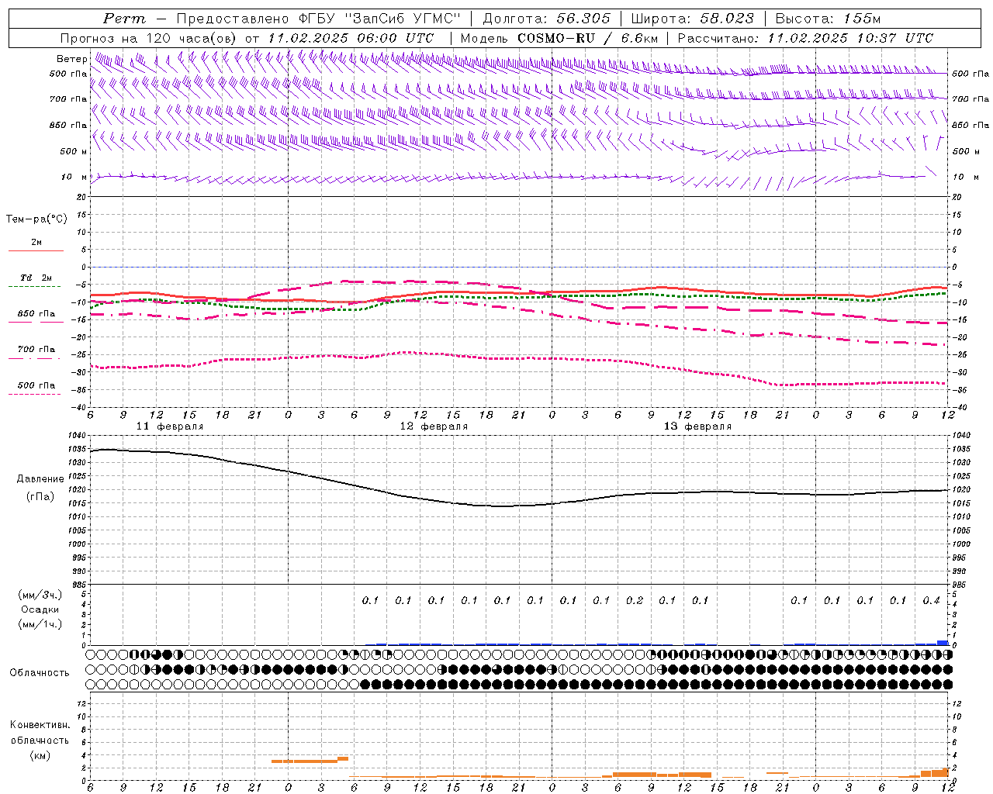Click the 11 февраля date label
Image resolution: width=993 pixels, height=794 pixels.
tap(170, 426)
